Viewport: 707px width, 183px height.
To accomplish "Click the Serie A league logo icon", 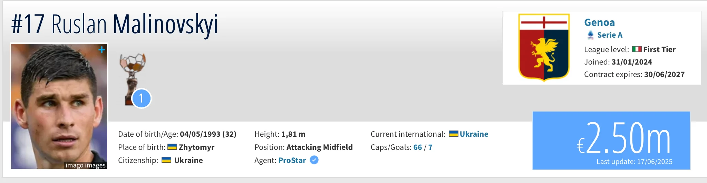I will [x=591, y=35].
